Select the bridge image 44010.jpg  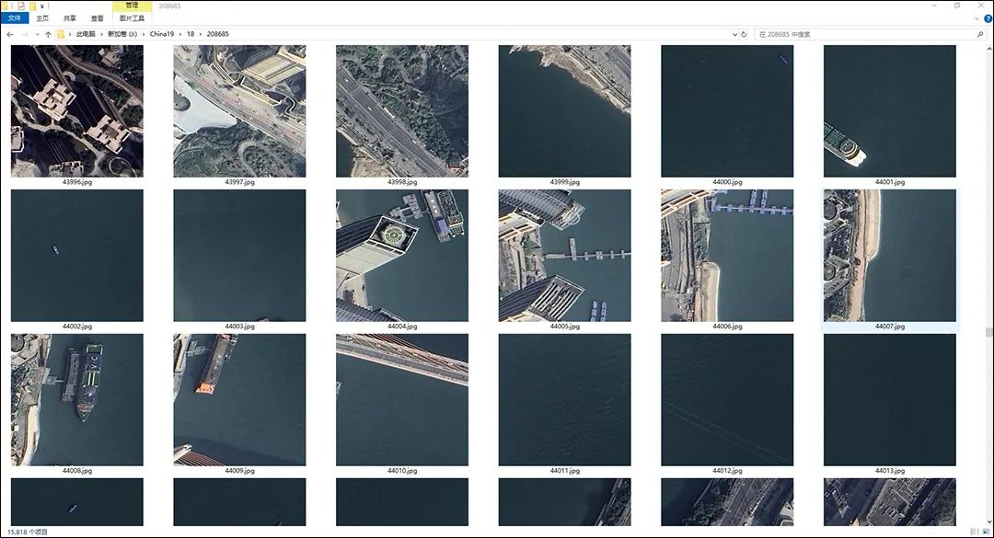[x=402, y=400]
